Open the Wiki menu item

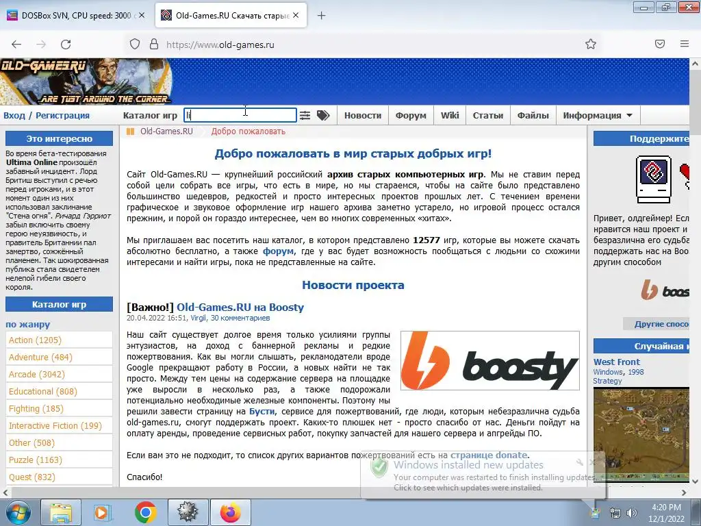(450, 115)
